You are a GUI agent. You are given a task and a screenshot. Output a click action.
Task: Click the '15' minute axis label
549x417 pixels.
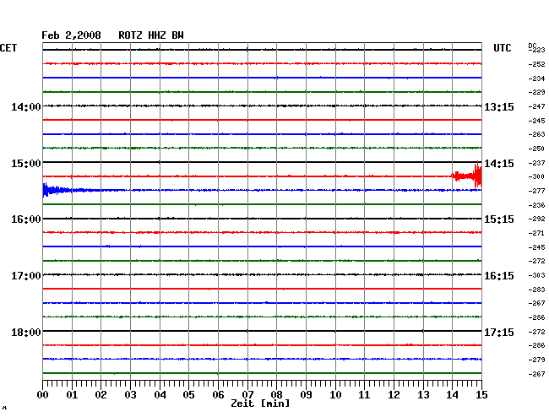coord(481,395)
